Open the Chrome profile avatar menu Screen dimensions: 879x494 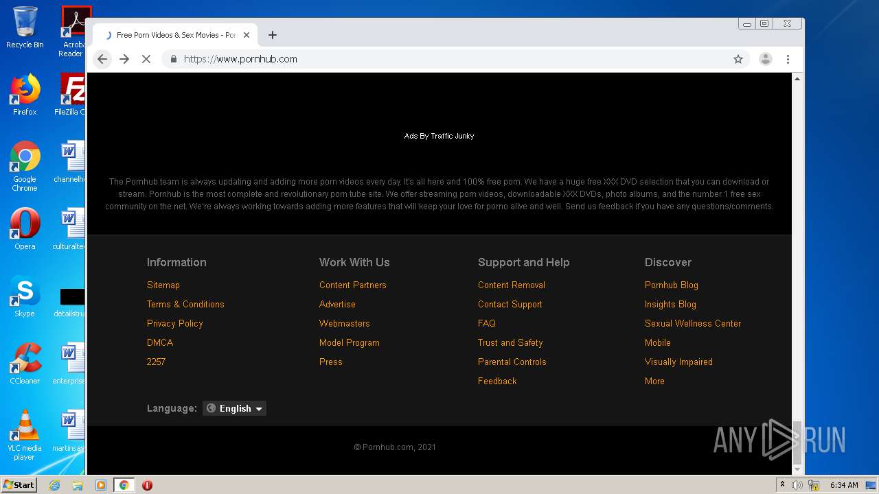click(x=766, y=59)
